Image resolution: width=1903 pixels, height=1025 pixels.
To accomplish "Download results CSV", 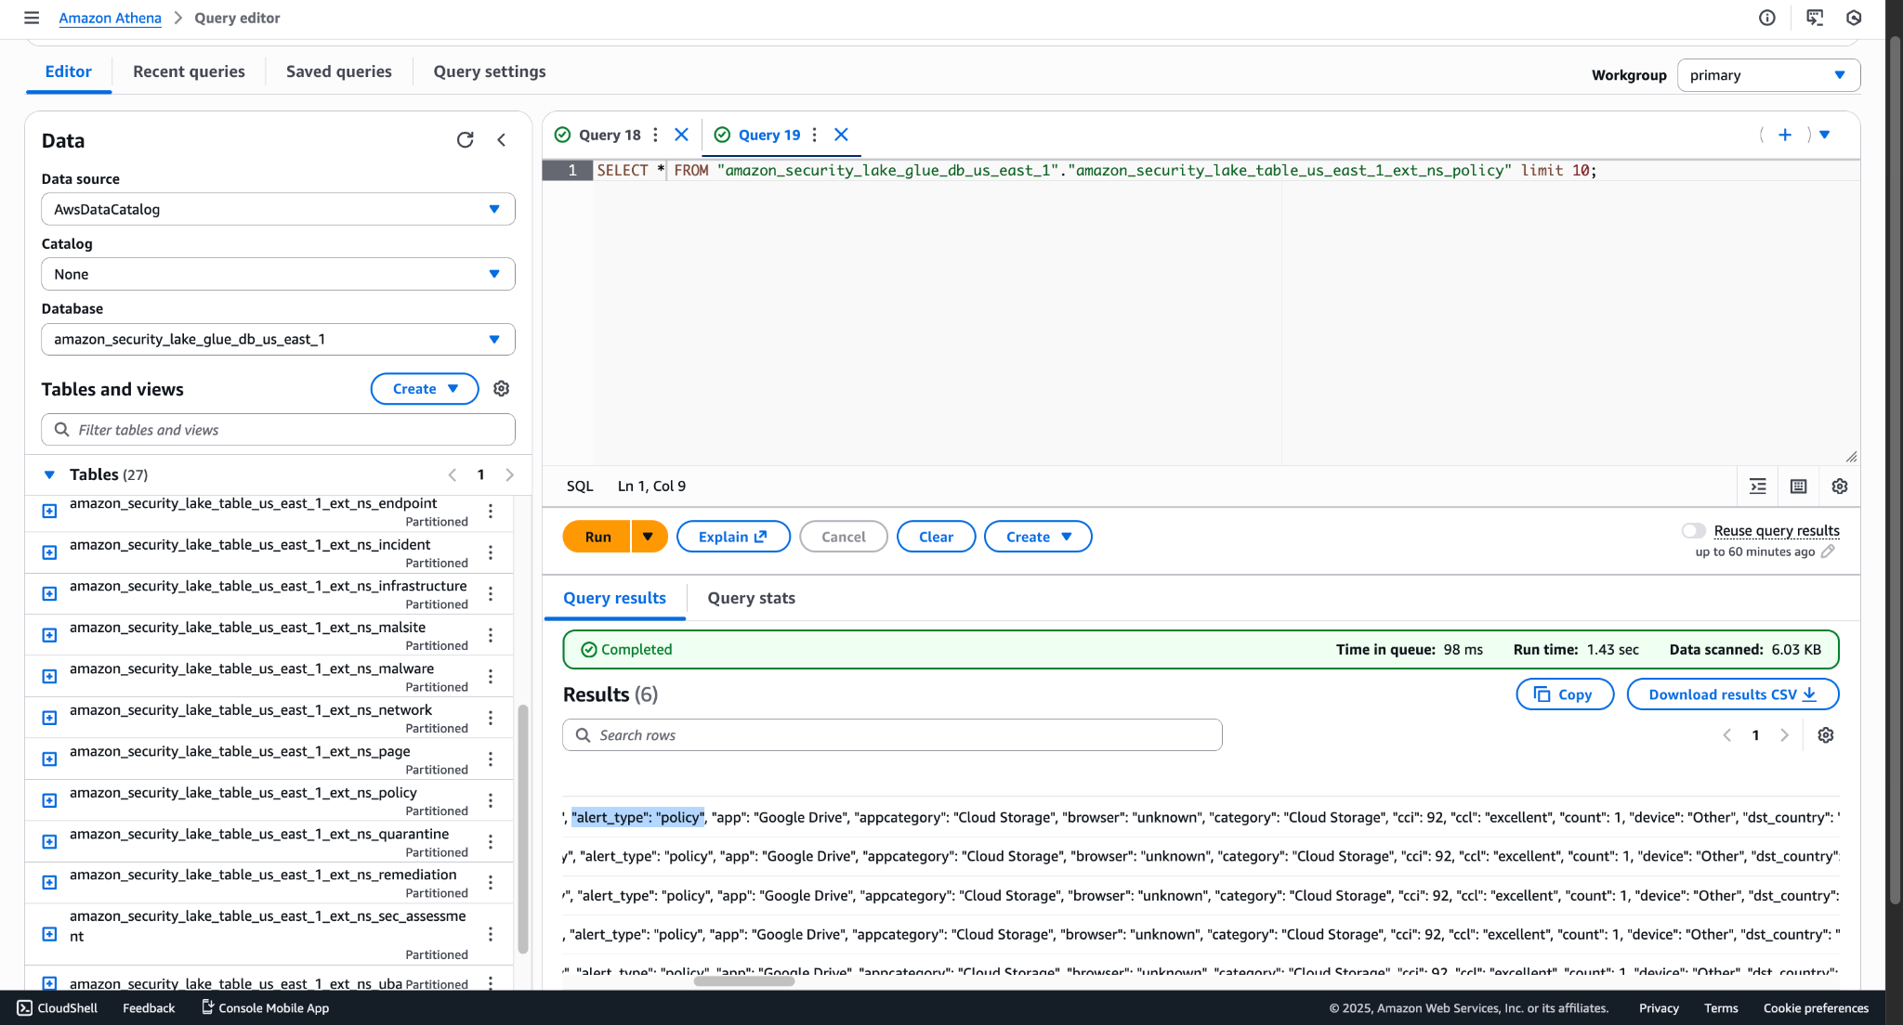I will click(1733, 694).
